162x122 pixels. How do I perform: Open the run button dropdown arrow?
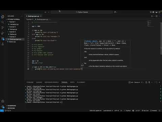154,16
